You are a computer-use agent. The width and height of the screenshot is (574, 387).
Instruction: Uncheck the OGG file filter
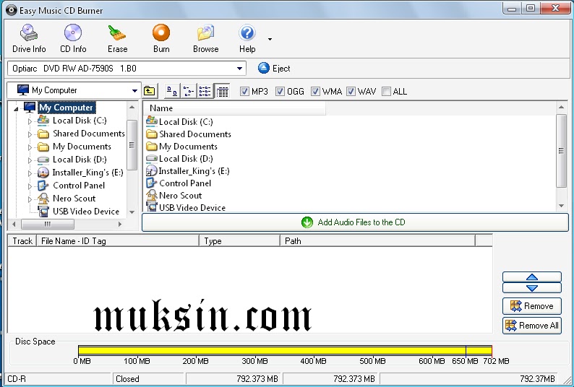click(x=280, y=91)
